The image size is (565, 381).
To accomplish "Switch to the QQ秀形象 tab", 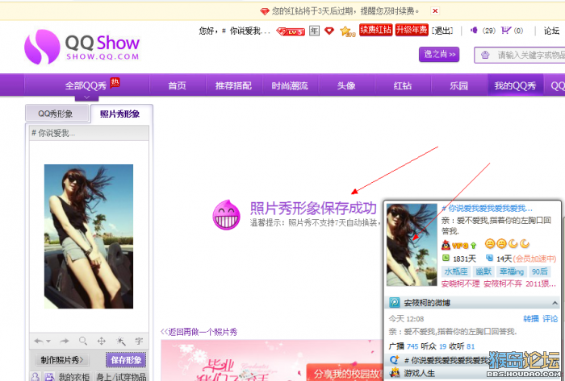I will click(x=56, y=114).
